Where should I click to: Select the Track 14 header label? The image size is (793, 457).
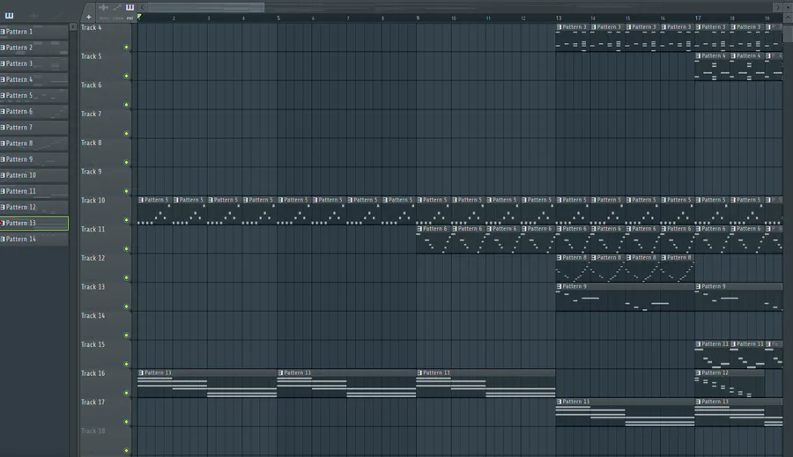[93, 316]
